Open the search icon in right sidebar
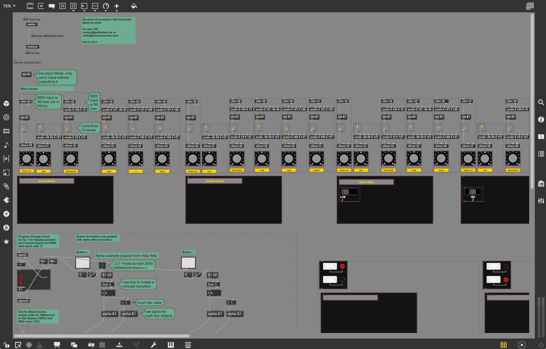 (x=541, y=102)
